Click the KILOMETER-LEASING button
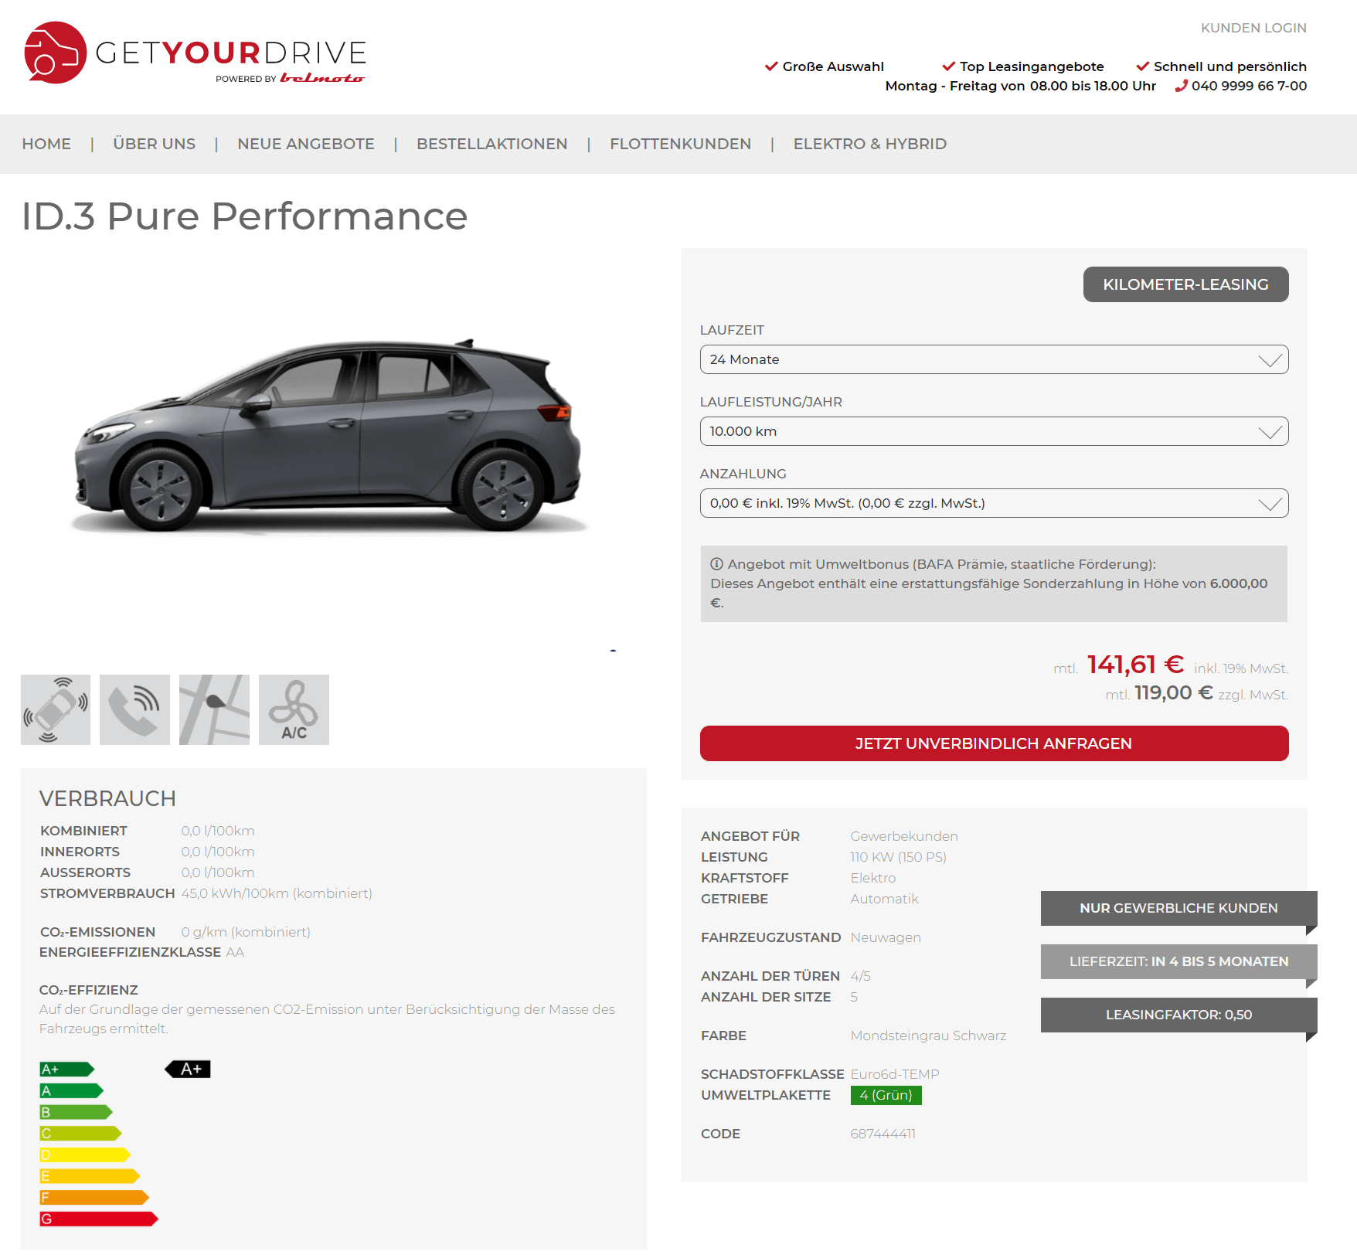The image size is (1357, 1255). (1185, 284)
